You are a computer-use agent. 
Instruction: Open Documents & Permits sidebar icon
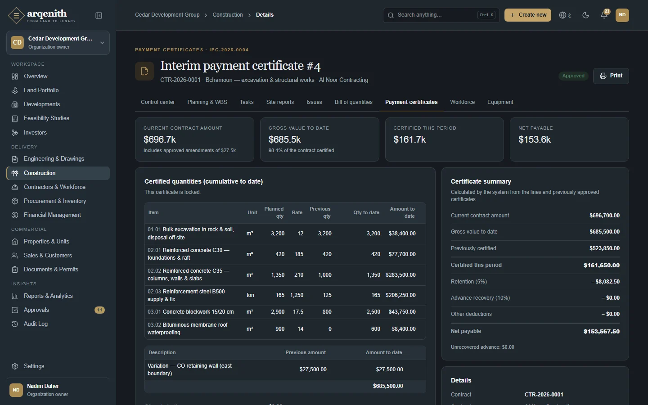pyautogui.click(x=15, y=270)
